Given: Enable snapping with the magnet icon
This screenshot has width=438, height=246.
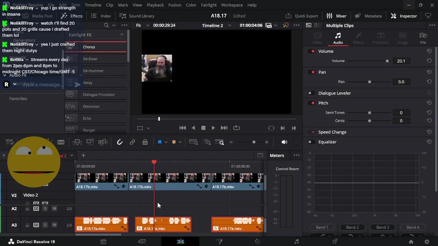Looking at the screenshot, I should point(120,142).
